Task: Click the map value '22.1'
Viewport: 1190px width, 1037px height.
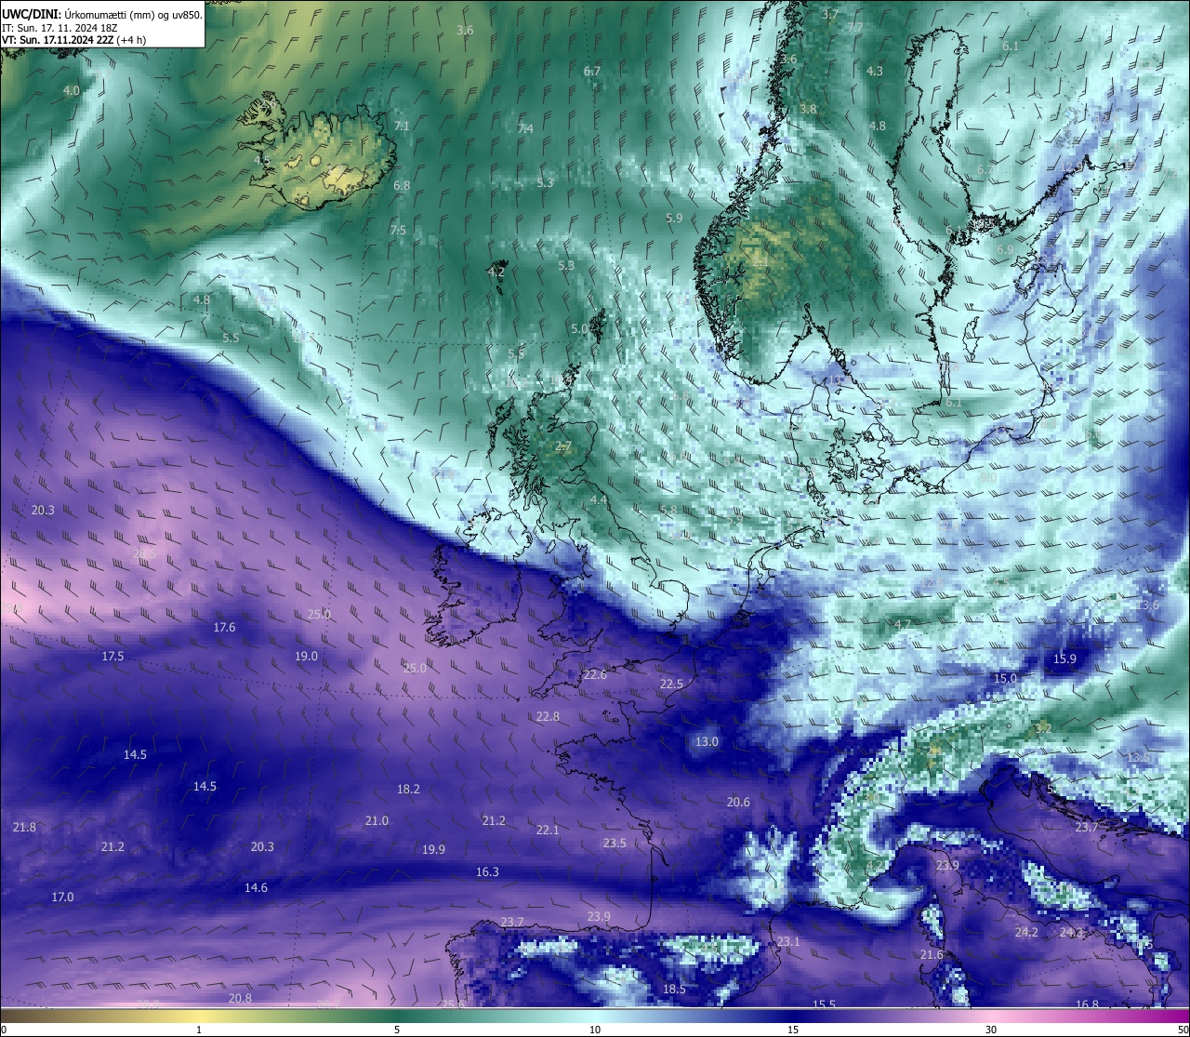Action: click(548, 830)
